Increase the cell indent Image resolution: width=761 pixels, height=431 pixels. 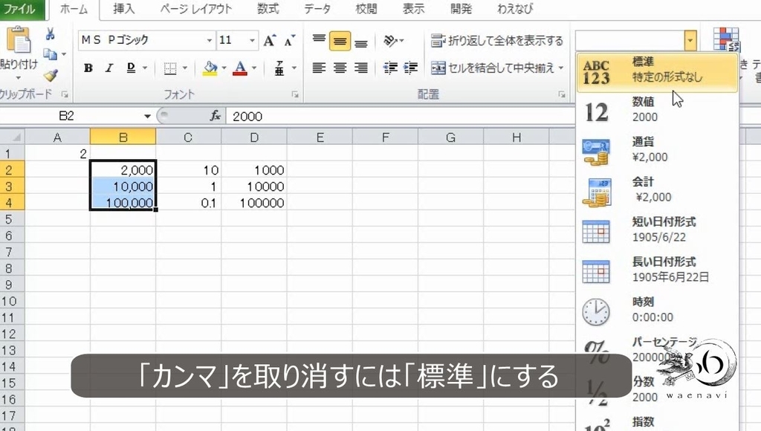pos(410,68)
